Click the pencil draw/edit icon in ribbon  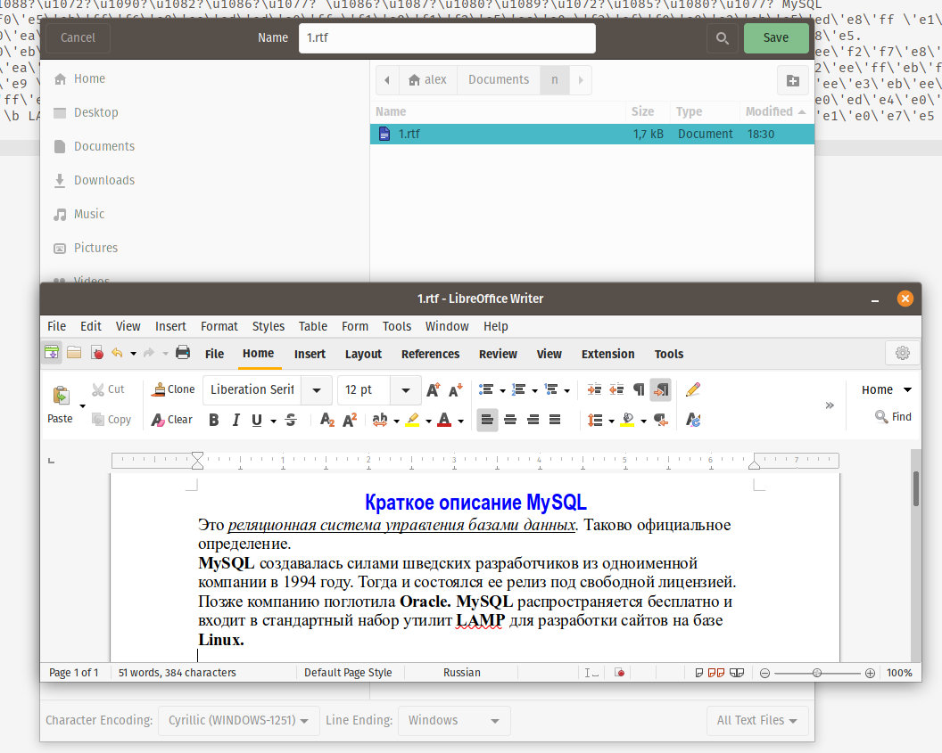693,390
